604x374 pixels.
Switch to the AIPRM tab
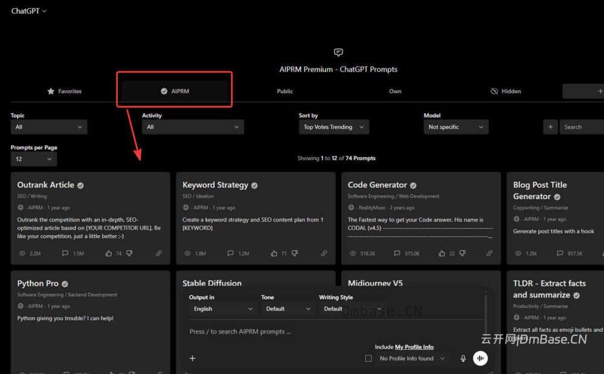(x=175, y=91)
